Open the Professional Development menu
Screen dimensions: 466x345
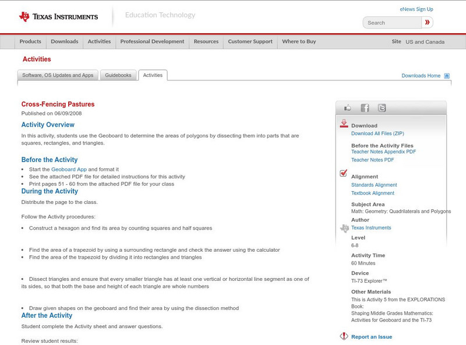(x=152, y=42)
